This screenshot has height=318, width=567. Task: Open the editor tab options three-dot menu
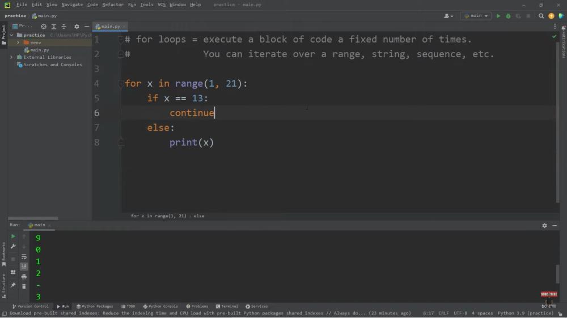click(555, 27)
